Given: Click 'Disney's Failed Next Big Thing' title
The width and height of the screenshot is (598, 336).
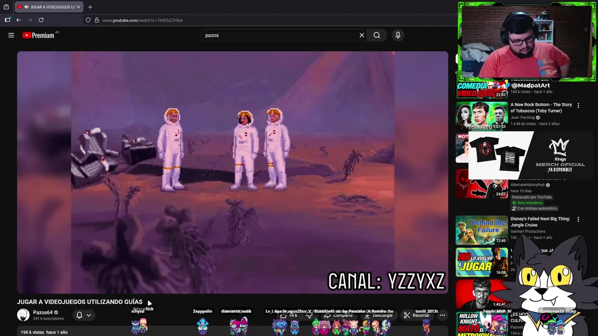Looking at the screenshot, I should [x=540, y=222].
